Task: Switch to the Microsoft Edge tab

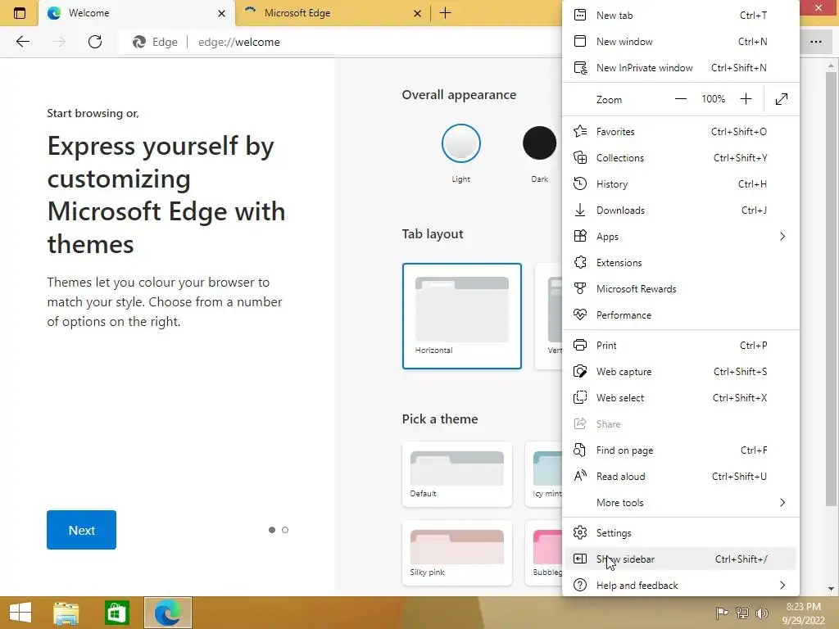Action: tap(333, 13)
